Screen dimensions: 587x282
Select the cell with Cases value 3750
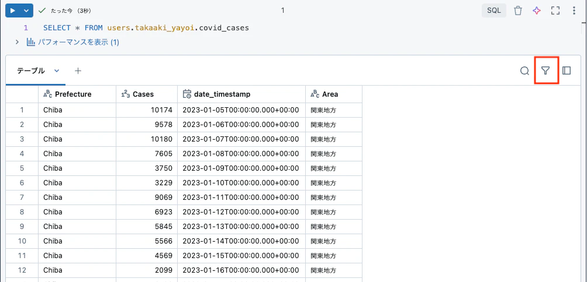pos(147,168)
